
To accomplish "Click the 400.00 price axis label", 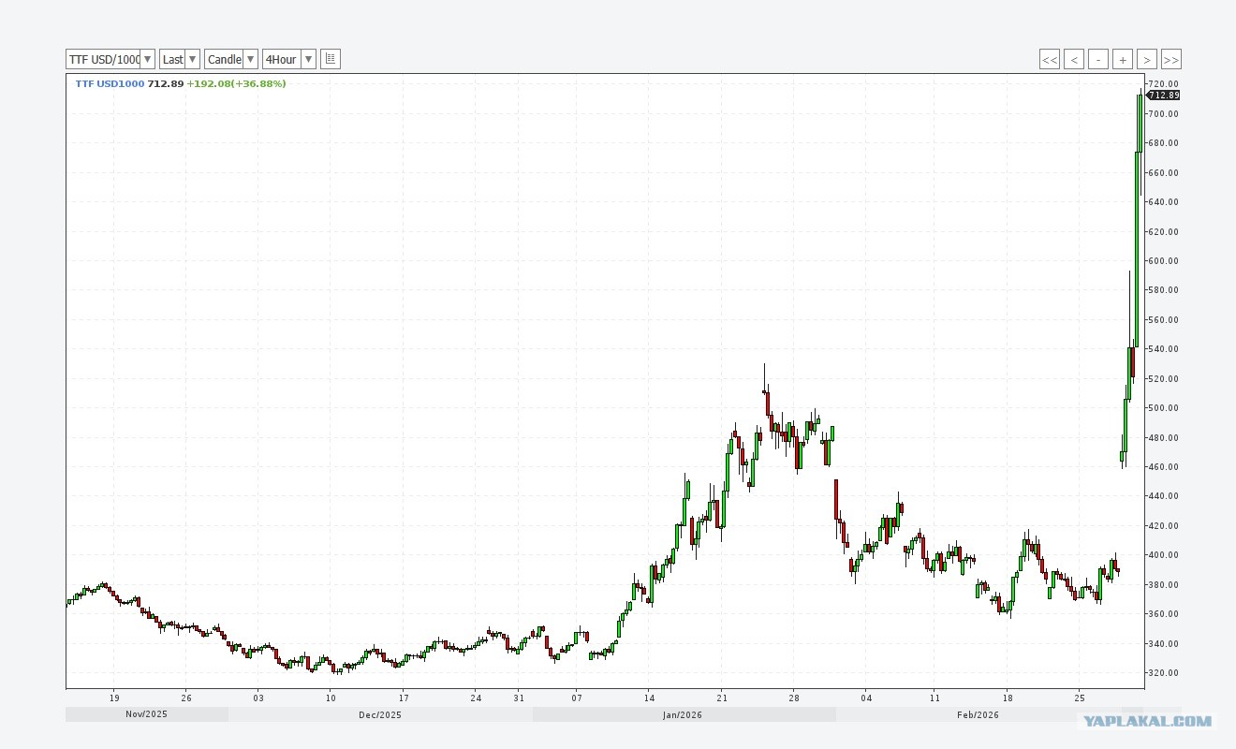I will (1165, 555).
